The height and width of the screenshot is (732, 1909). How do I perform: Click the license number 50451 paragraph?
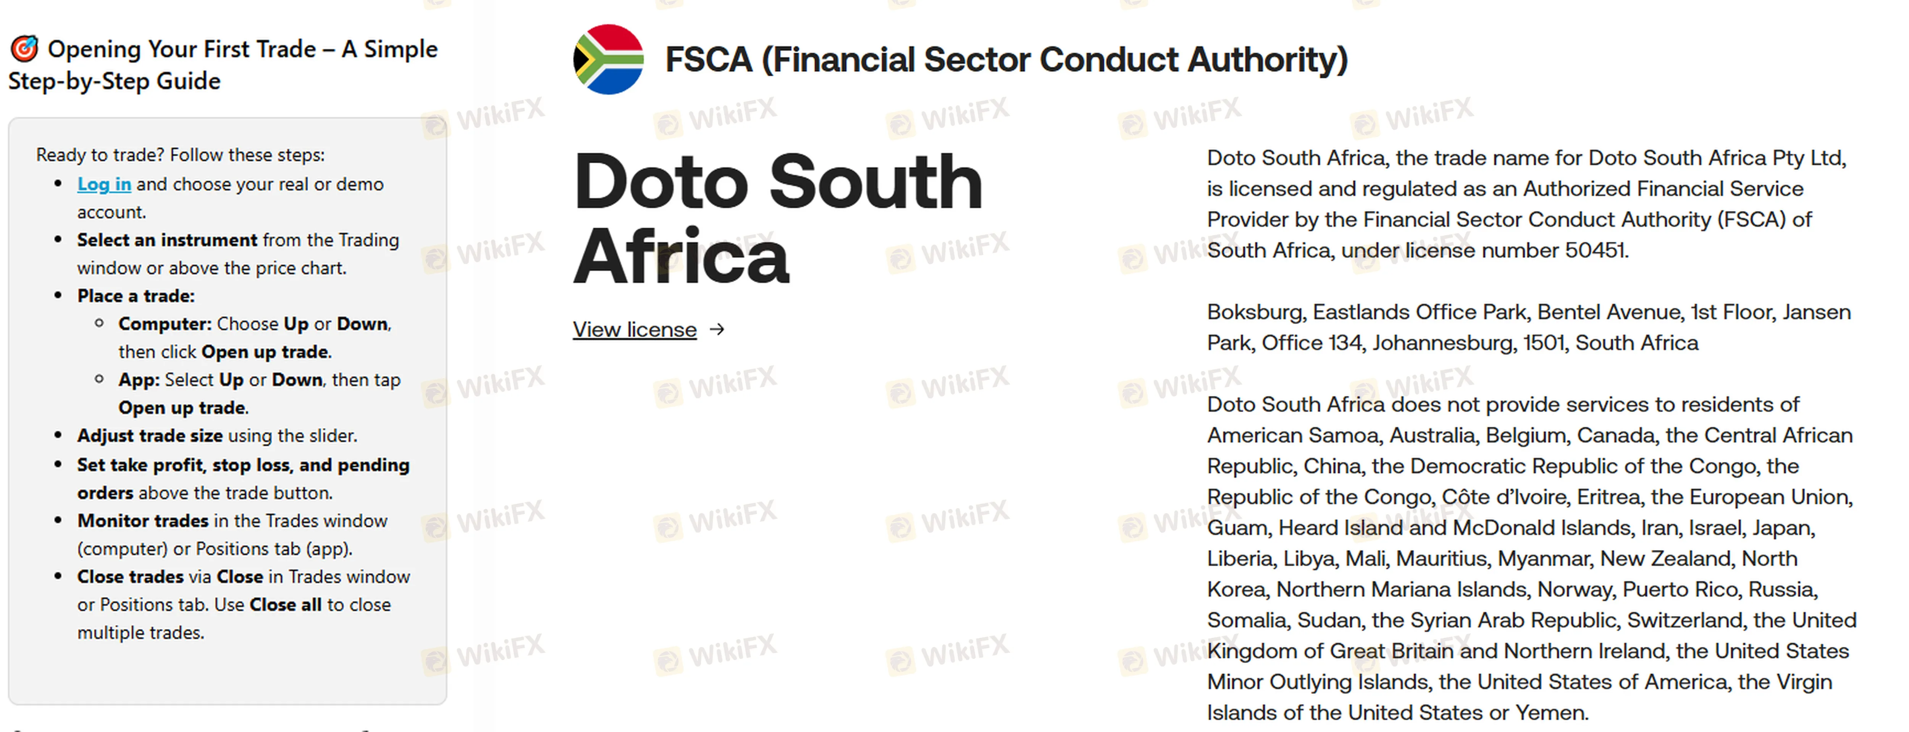(1526, 204)
